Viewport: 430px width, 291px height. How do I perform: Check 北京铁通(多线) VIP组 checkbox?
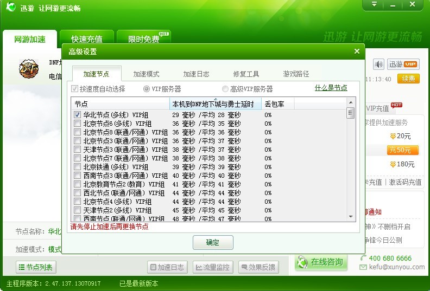point(77,167)
